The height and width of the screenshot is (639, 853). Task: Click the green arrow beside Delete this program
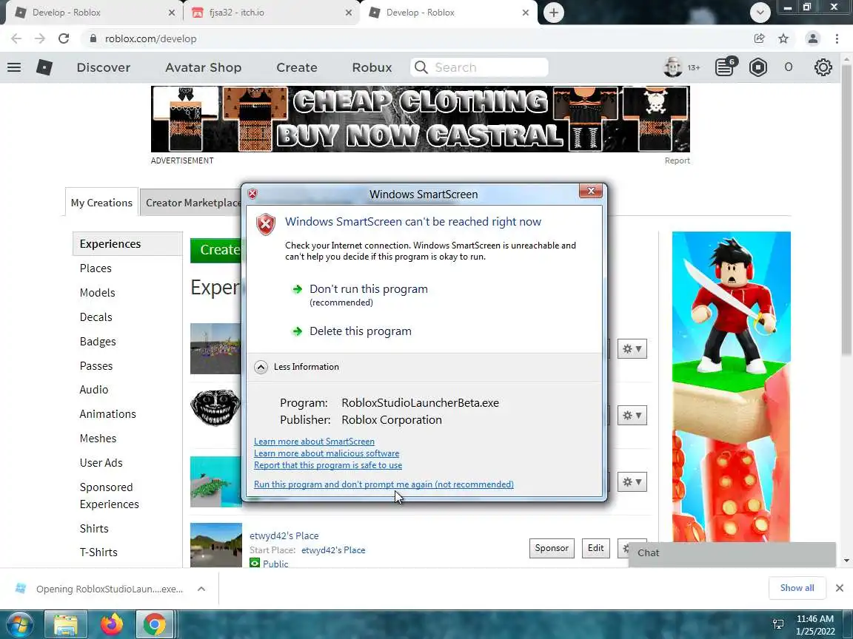[297, 331]
